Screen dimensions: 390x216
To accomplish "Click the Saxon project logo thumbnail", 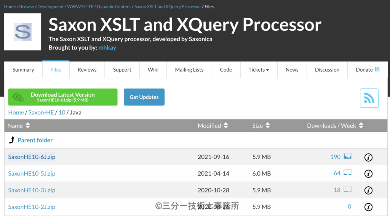I will (x=22, y=32).
